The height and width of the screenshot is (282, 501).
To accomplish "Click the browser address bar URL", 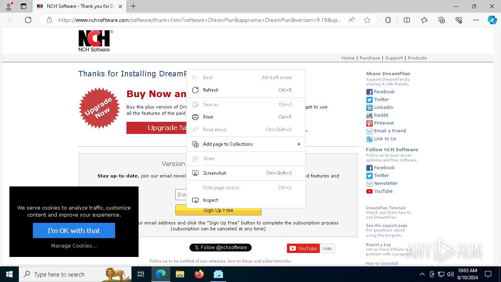I will click(200, 20).
